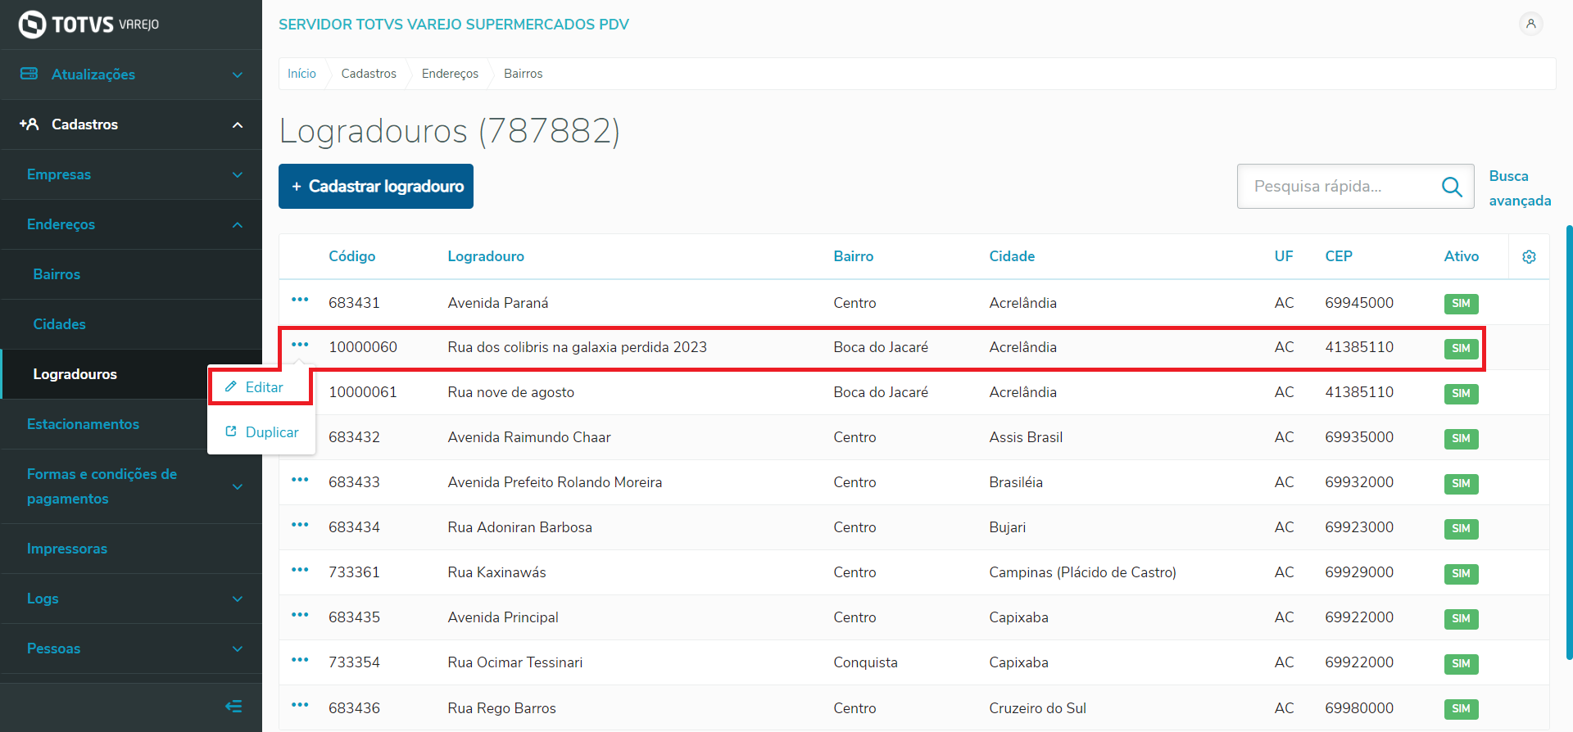Image resolution: width=1573 pixels, height=732 pixels.
Task: Open the Busca avançada link
Action: (x=1519, y=188)
